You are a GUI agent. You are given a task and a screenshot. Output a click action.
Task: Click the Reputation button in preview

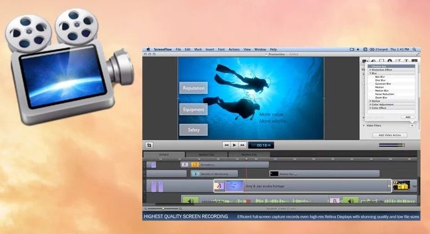pos(193,88)
